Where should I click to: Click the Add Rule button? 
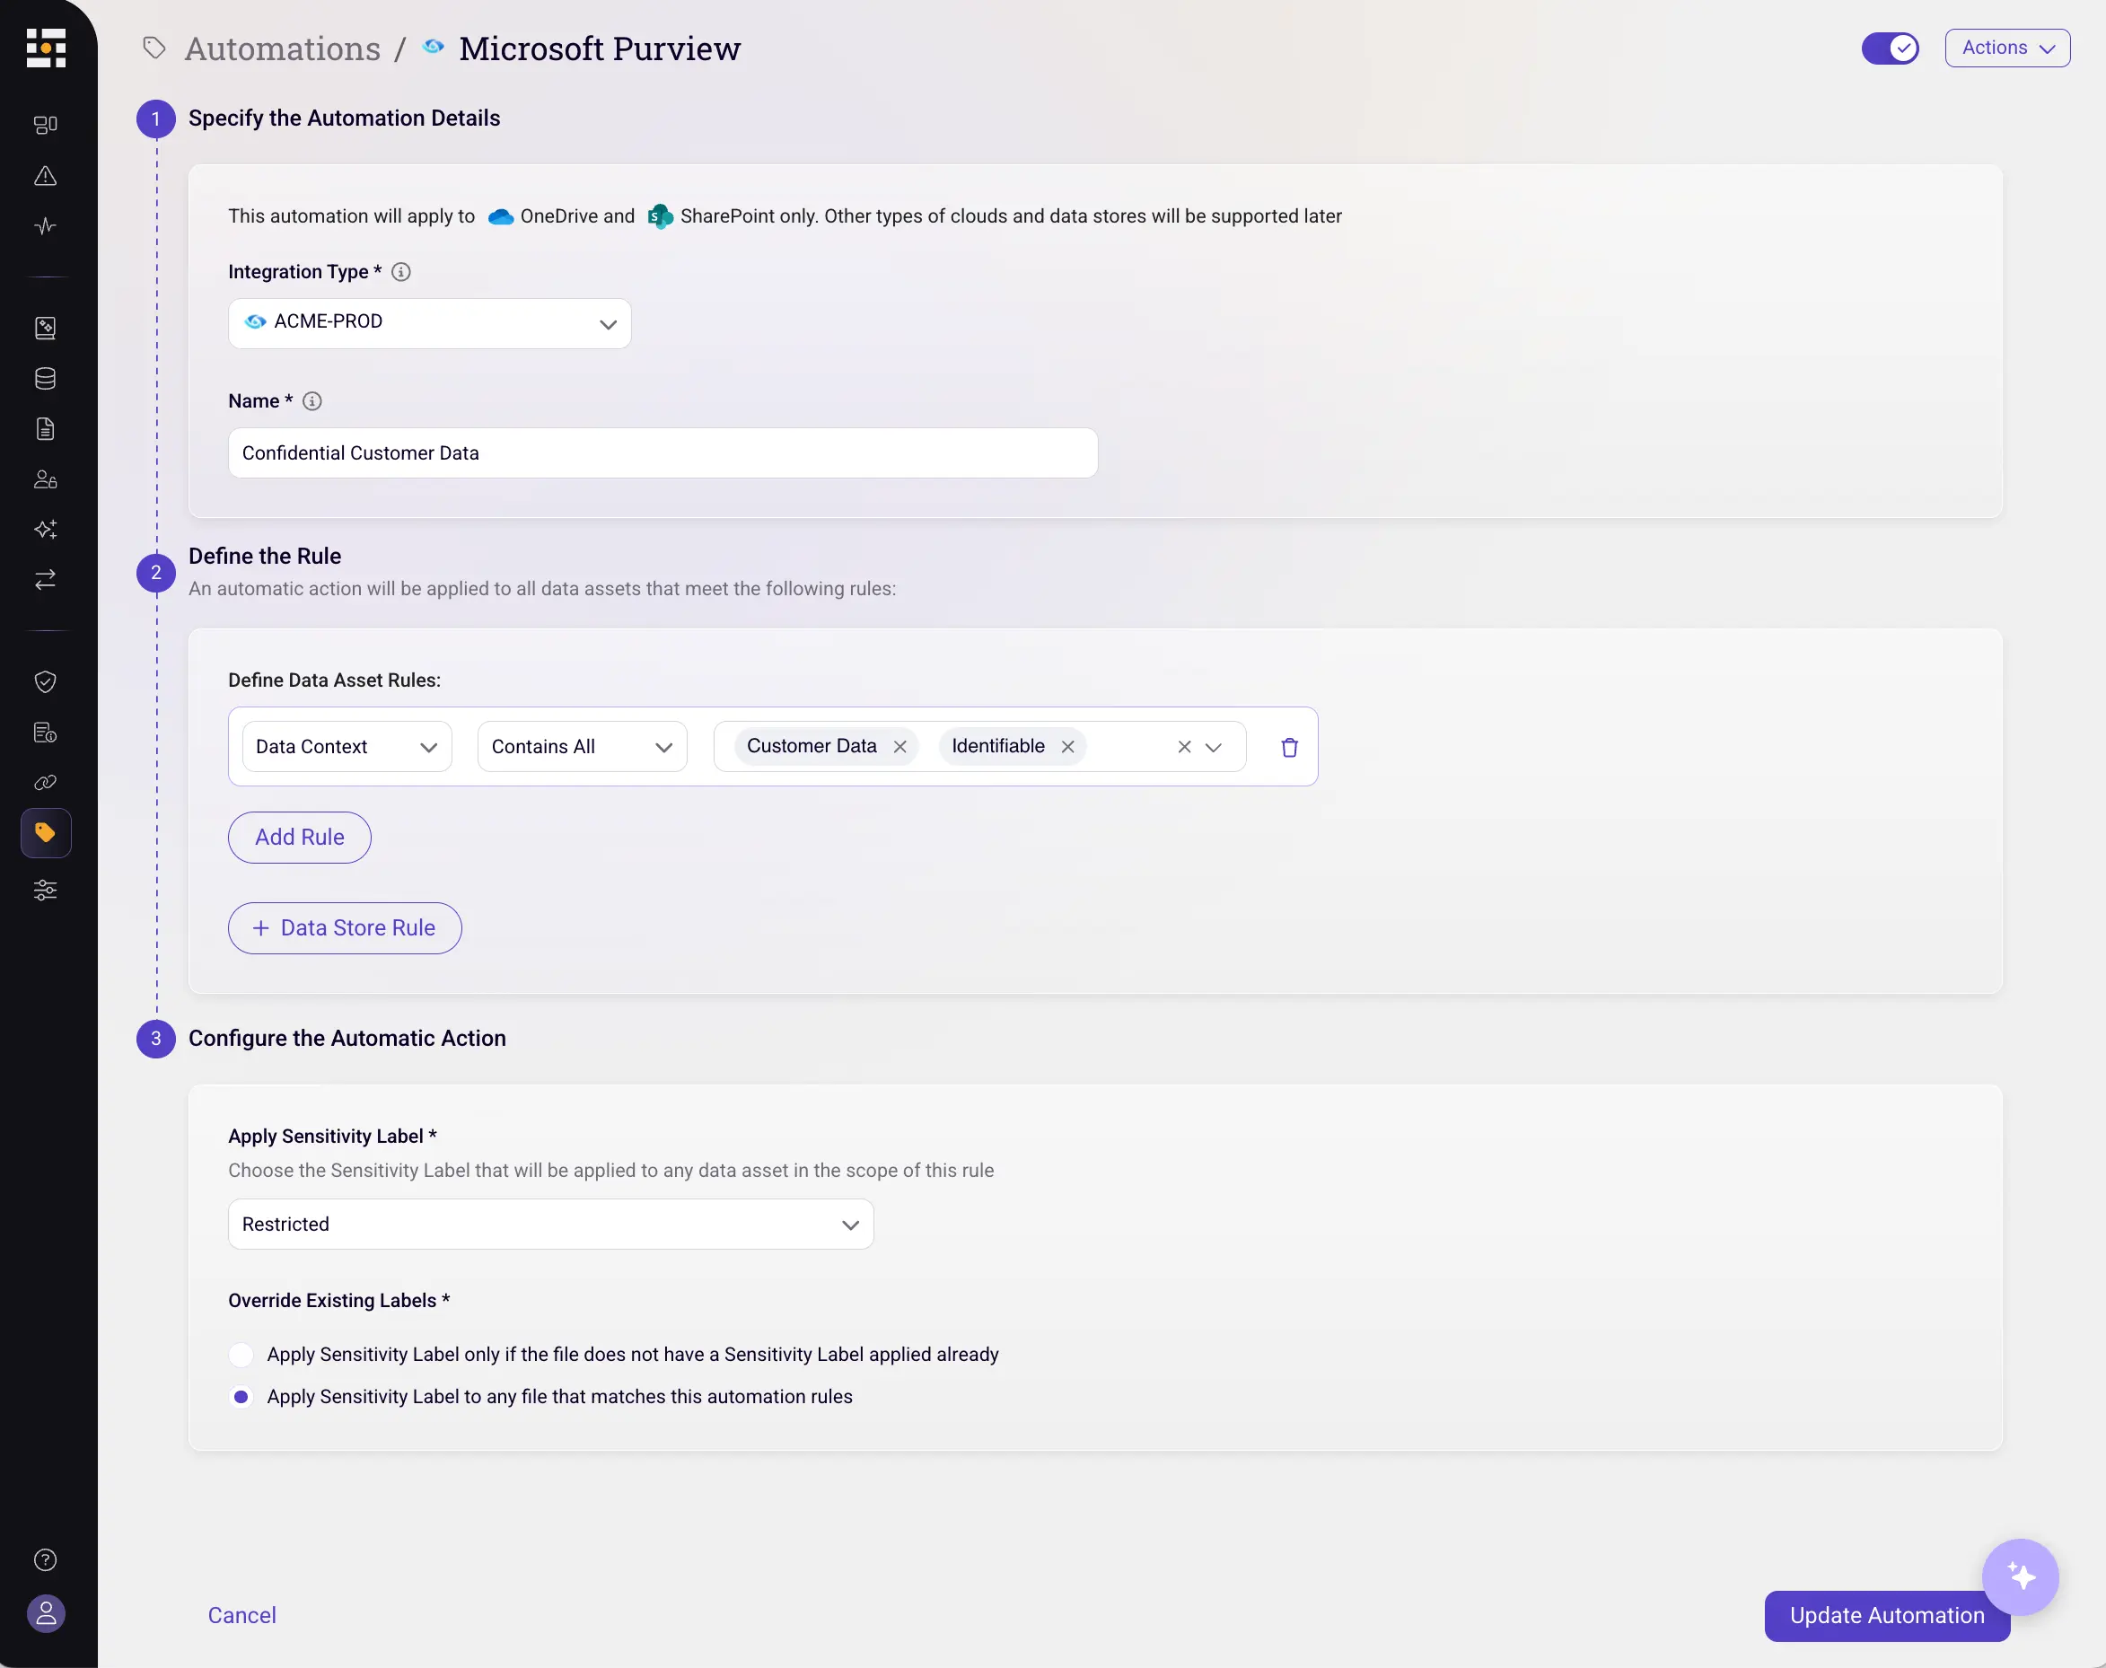(x=300, y=838)
